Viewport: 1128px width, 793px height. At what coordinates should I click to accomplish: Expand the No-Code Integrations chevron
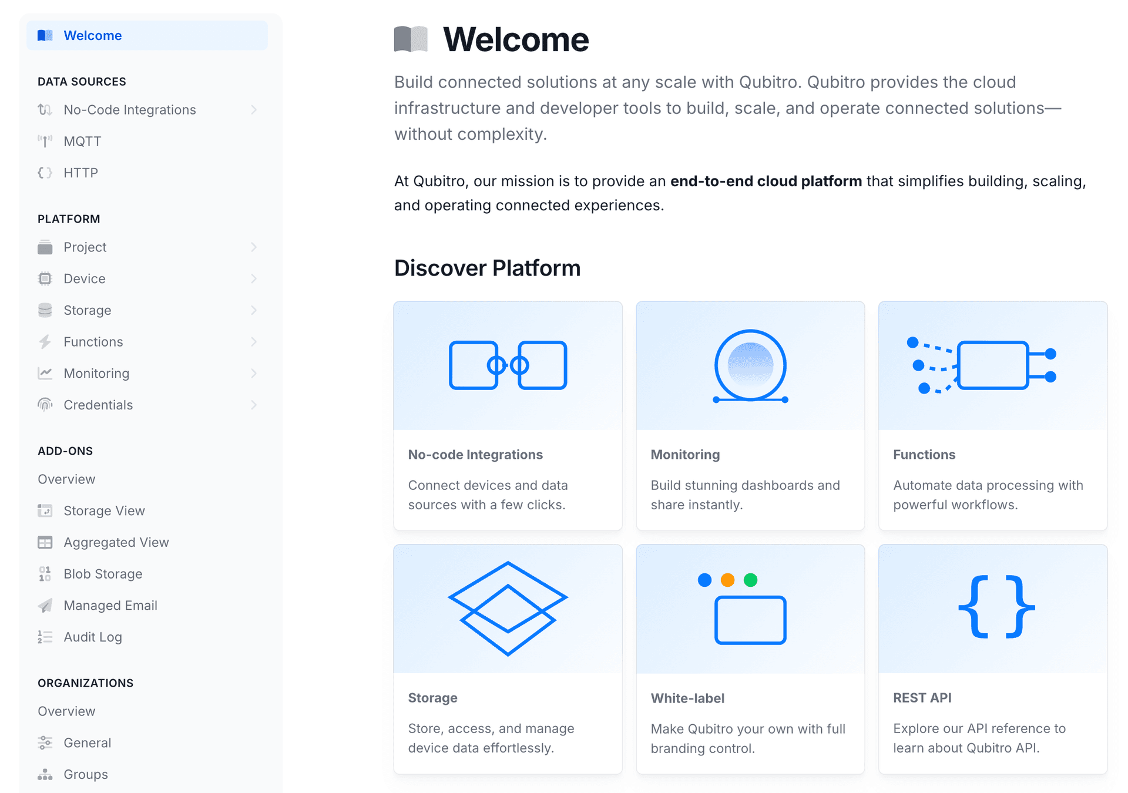click(x=254, y=110)
